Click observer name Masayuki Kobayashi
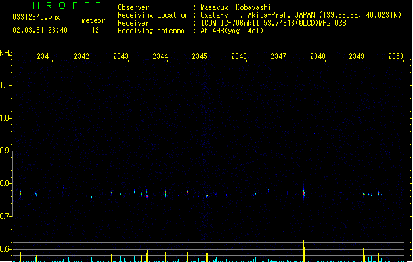The image size is (413, 262). click(236, 7)
